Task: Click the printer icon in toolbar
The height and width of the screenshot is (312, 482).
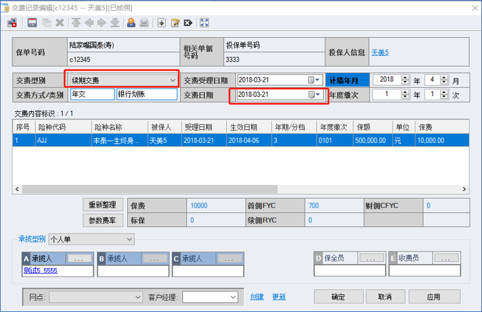Action: [144, 23]
